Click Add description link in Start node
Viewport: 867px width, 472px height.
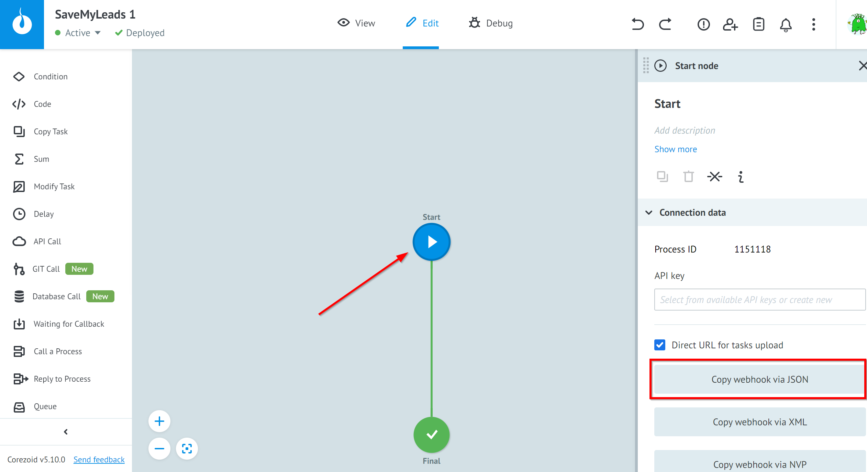(685, 130)
